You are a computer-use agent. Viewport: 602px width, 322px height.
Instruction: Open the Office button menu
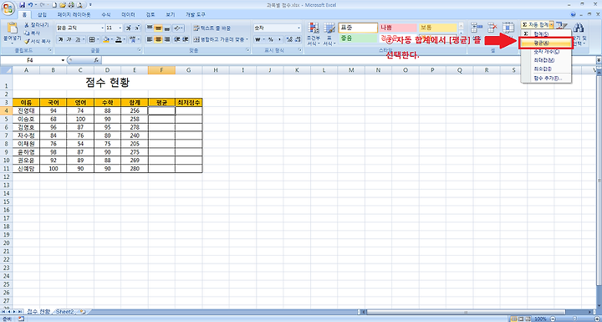click(8, 8)
